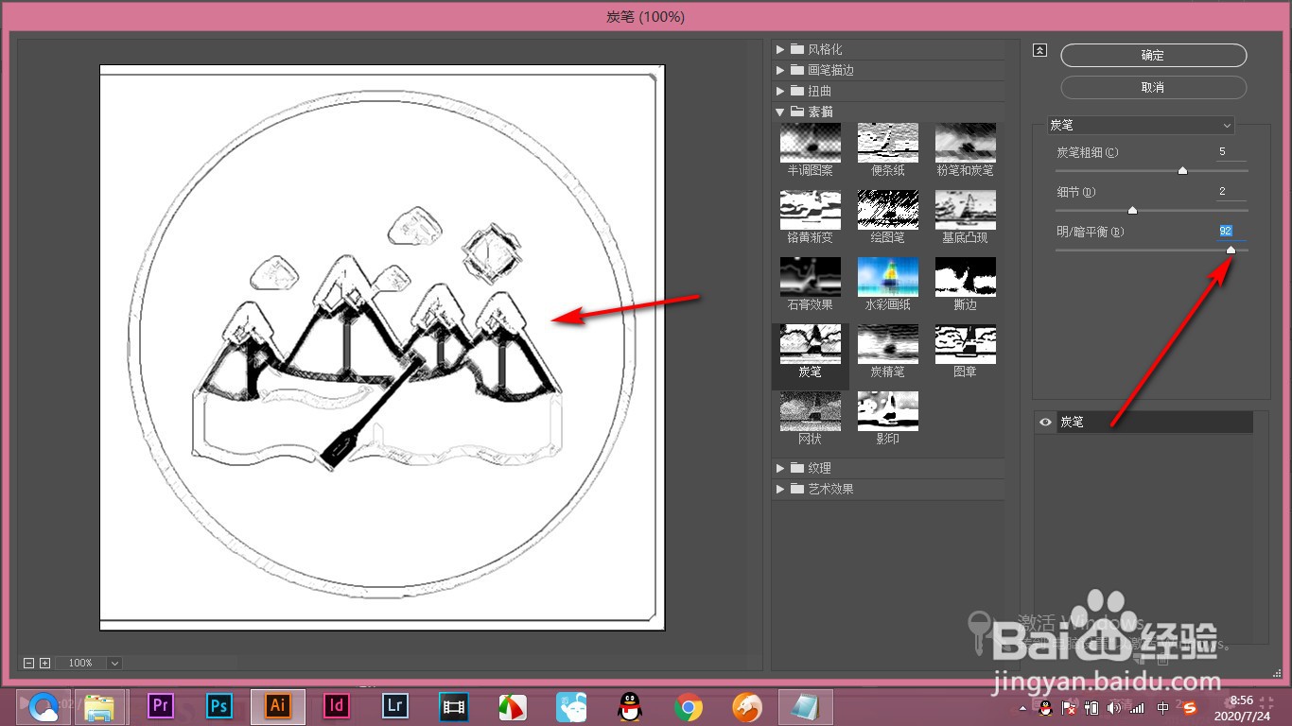Open Lightroom from the taskbar
Image resolution: width=1292 pixels, height=726 pixels.
click(395, 705)
